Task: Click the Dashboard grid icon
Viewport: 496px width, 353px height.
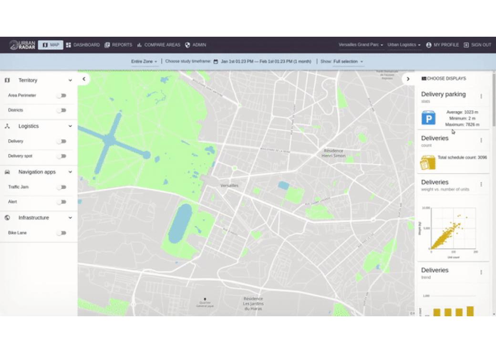Action: [x=69, y=45]
